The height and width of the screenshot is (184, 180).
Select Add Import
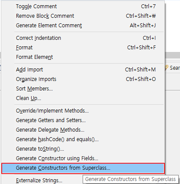click(x=83, y=70)
